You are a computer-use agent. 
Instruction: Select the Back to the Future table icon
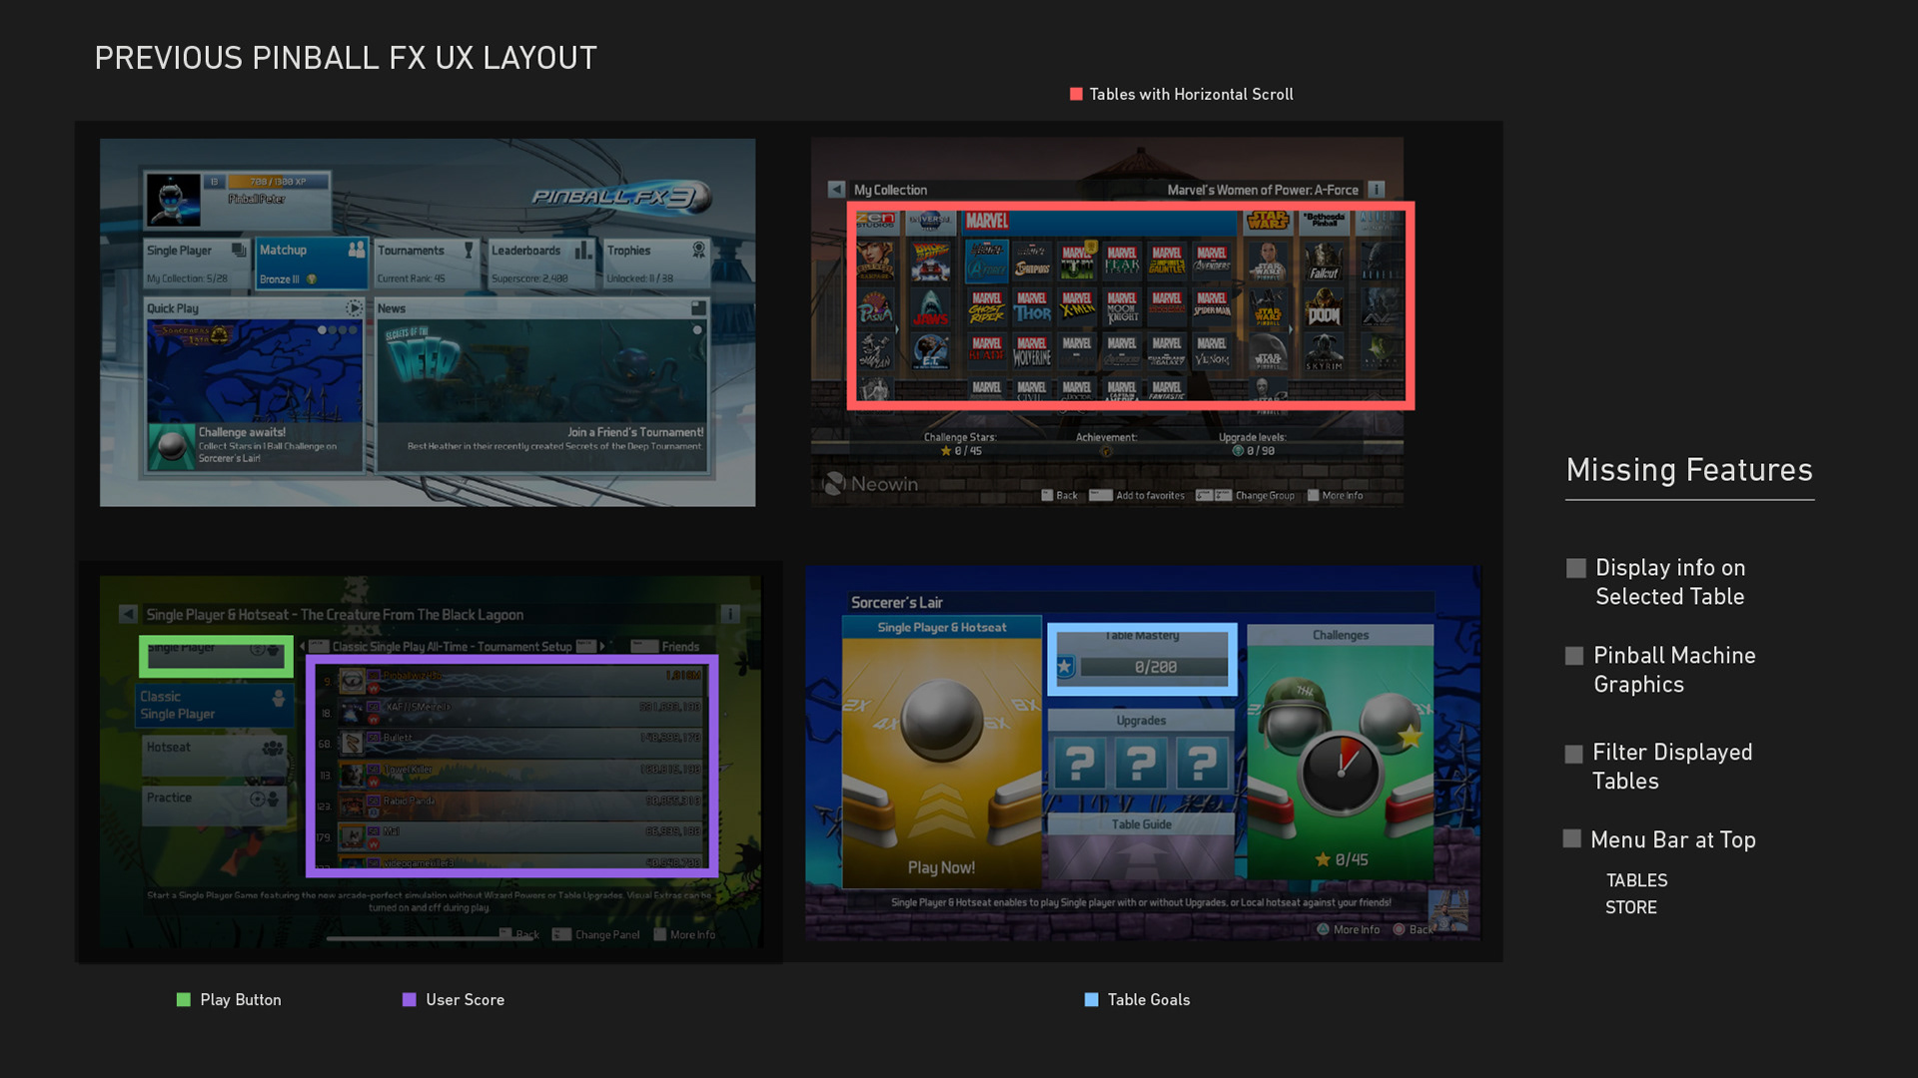click(x=930, y=263)
